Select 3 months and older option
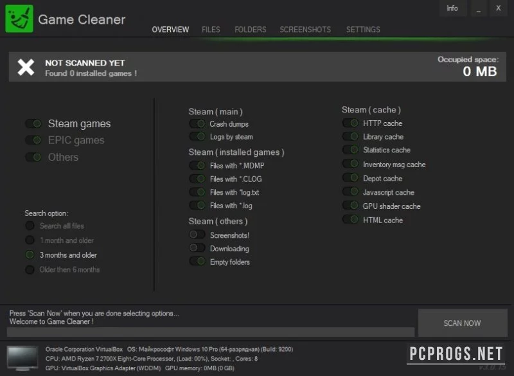The width and height of the screenshot is (514, 376). click(x=30, y=255)
